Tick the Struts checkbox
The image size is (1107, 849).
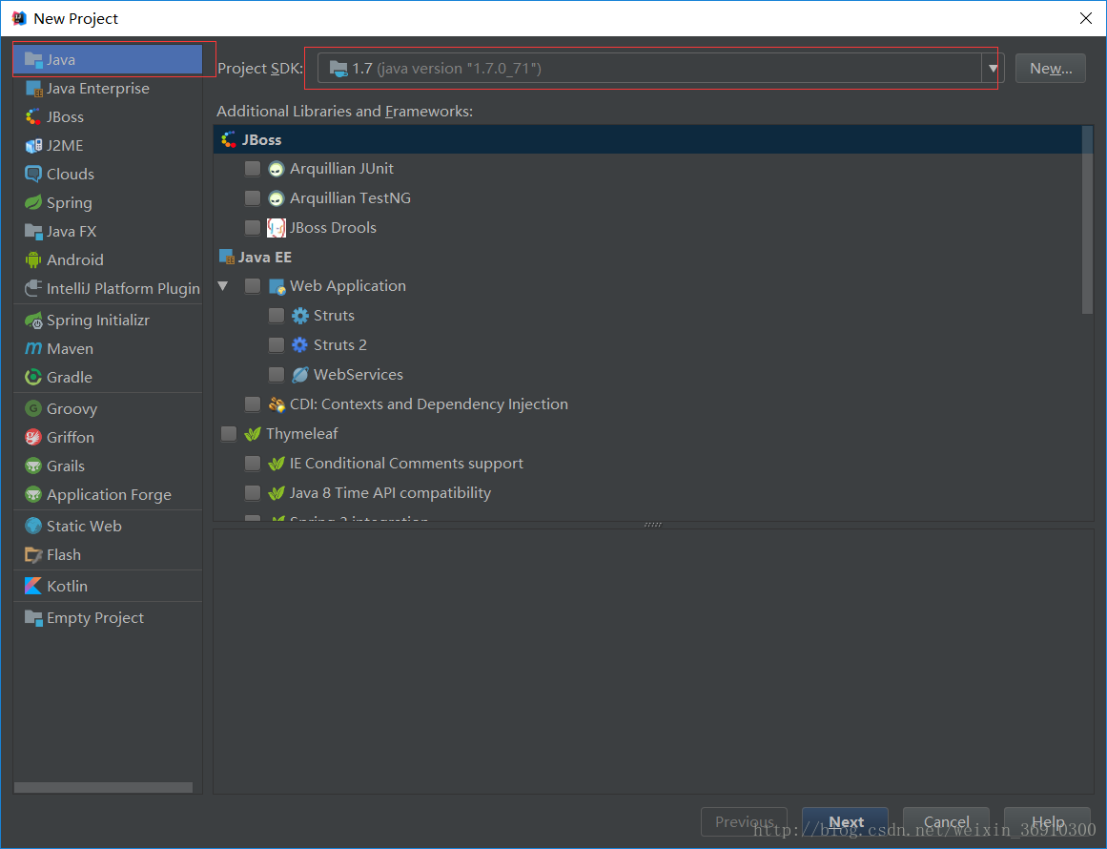coord(277,315)
